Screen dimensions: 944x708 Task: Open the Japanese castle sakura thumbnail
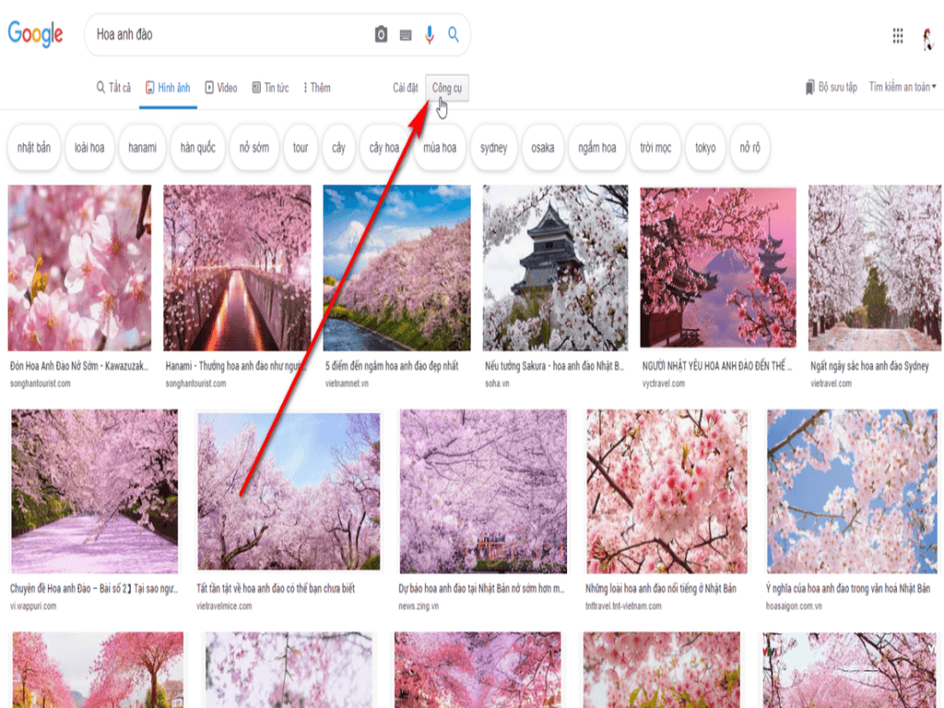click(x=555, y=267)
